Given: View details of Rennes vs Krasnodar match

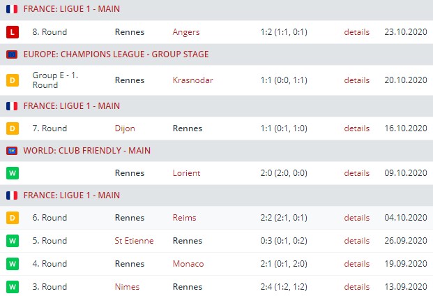Looking at the screenshot, I should (356, 80).
